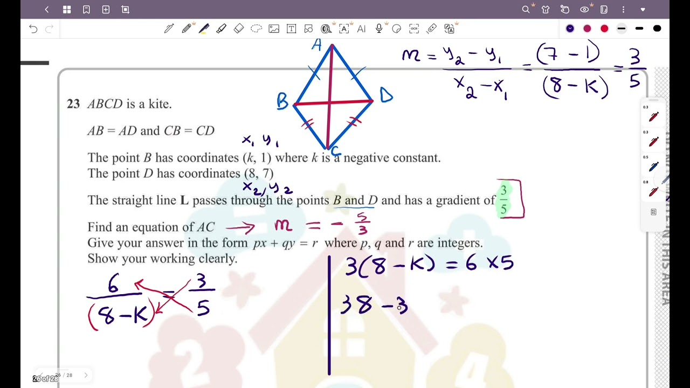Open the tape tool

point(326,29)
